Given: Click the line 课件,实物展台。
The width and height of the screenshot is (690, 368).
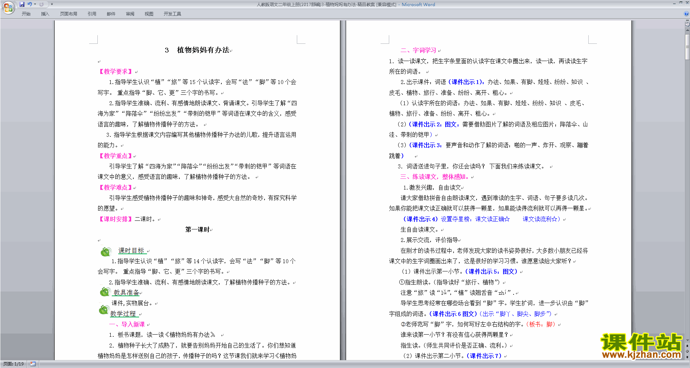Looking at the screenshot, I should [133, 303].
